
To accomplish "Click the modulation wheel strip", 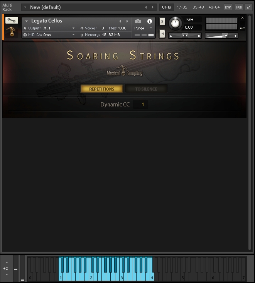I will (x=22, y=269).
